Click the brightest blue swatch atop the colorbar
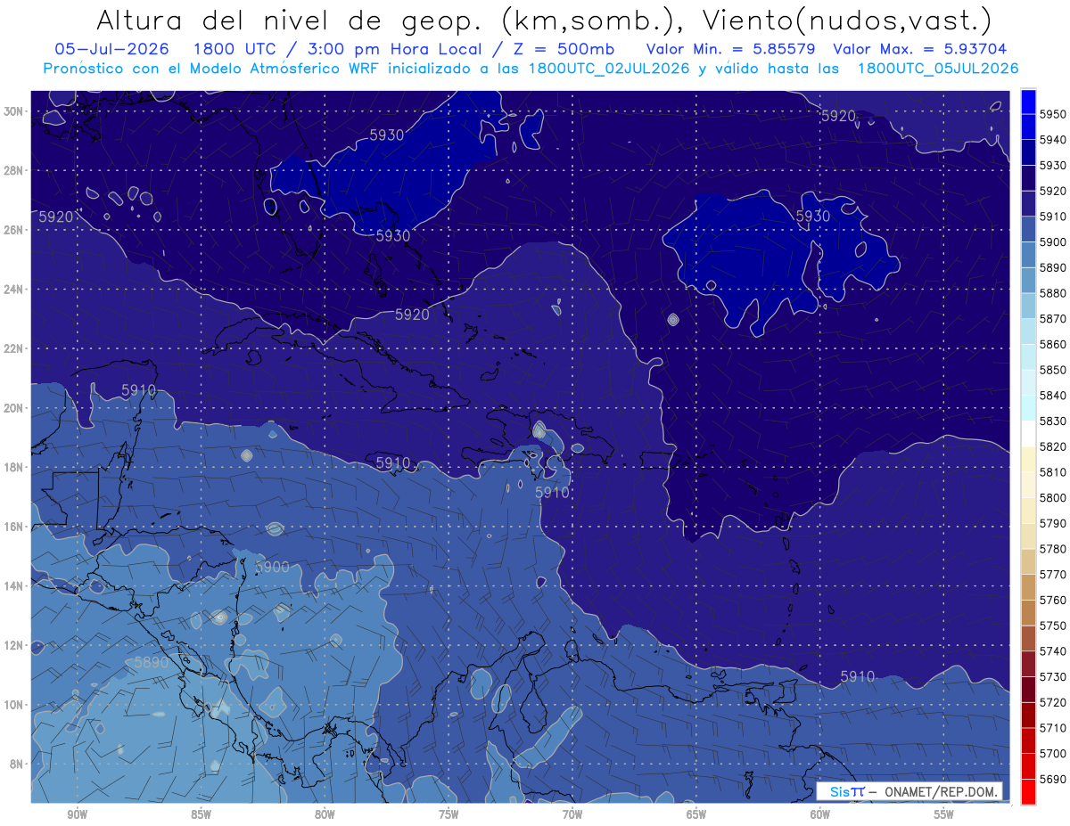This screenshot has height=826, width=1070. coord(1028,102)
